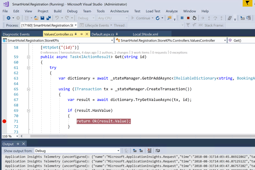Click the Navigate Backward arrow icon
The width and height of the screenshot is (255, 170).
9,18
